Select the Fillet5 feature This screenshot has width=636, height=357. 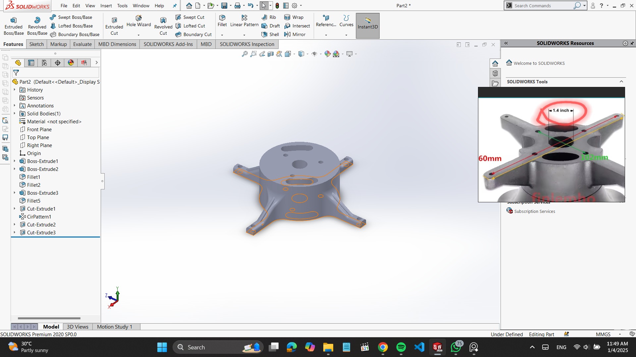coord(33,201)
